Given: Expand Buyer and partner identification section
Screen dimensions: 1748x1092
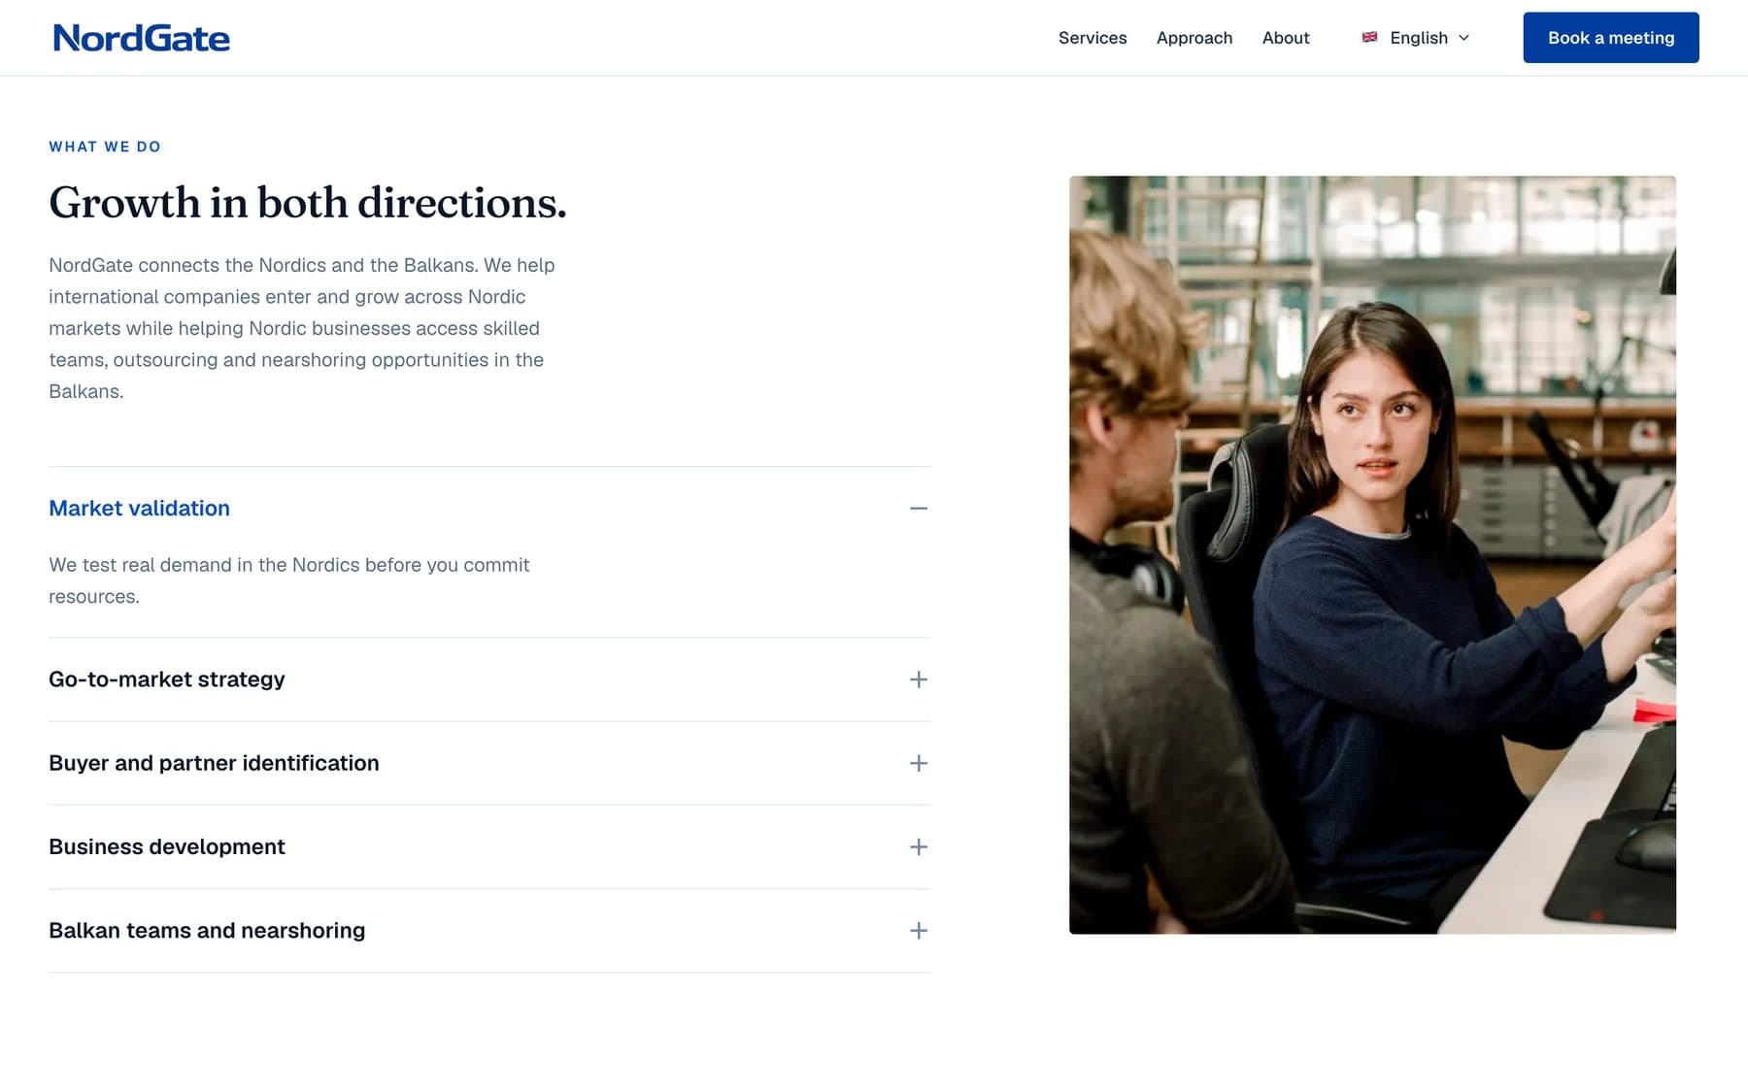Looking at the screenshot, I should (489, 763).
